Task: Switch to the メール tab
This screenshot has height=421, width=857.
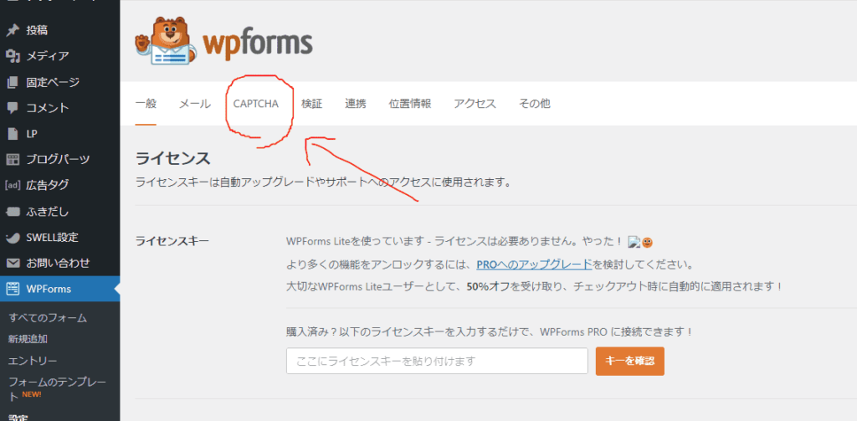Action: pos(195,104)
